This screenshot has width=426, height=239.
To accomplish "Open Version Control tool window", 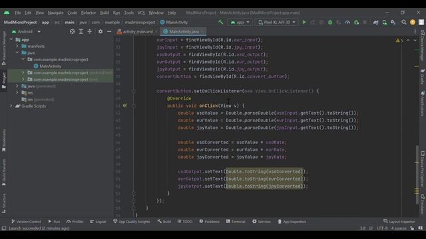I will (x=26, y=222).
